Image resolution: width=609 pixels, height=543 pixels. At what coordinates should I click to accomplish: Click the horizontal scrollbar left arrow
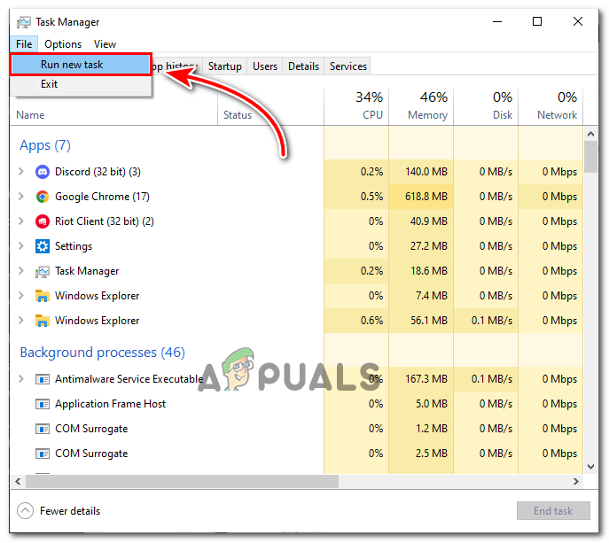(x=18, y=482)
